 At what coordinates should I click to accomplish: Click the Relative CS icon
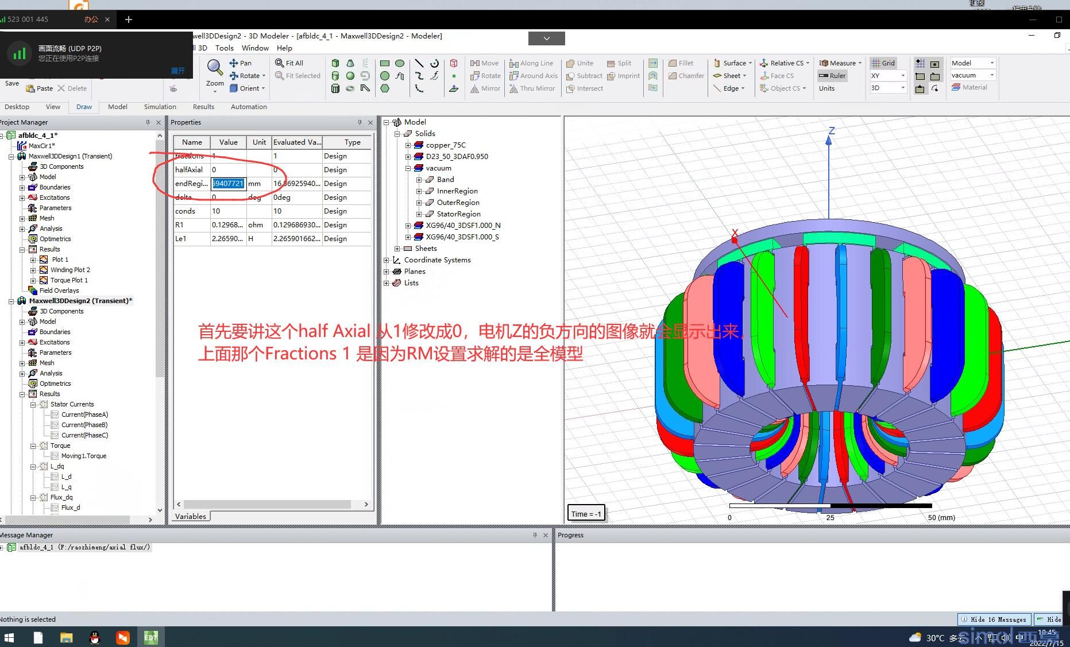click(x=764, y=63)
